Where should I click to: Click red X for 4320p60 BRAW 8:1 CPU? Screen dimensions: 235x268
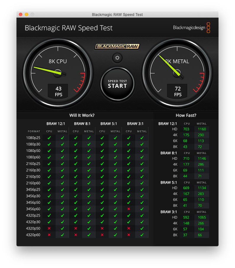pos(76,235)
